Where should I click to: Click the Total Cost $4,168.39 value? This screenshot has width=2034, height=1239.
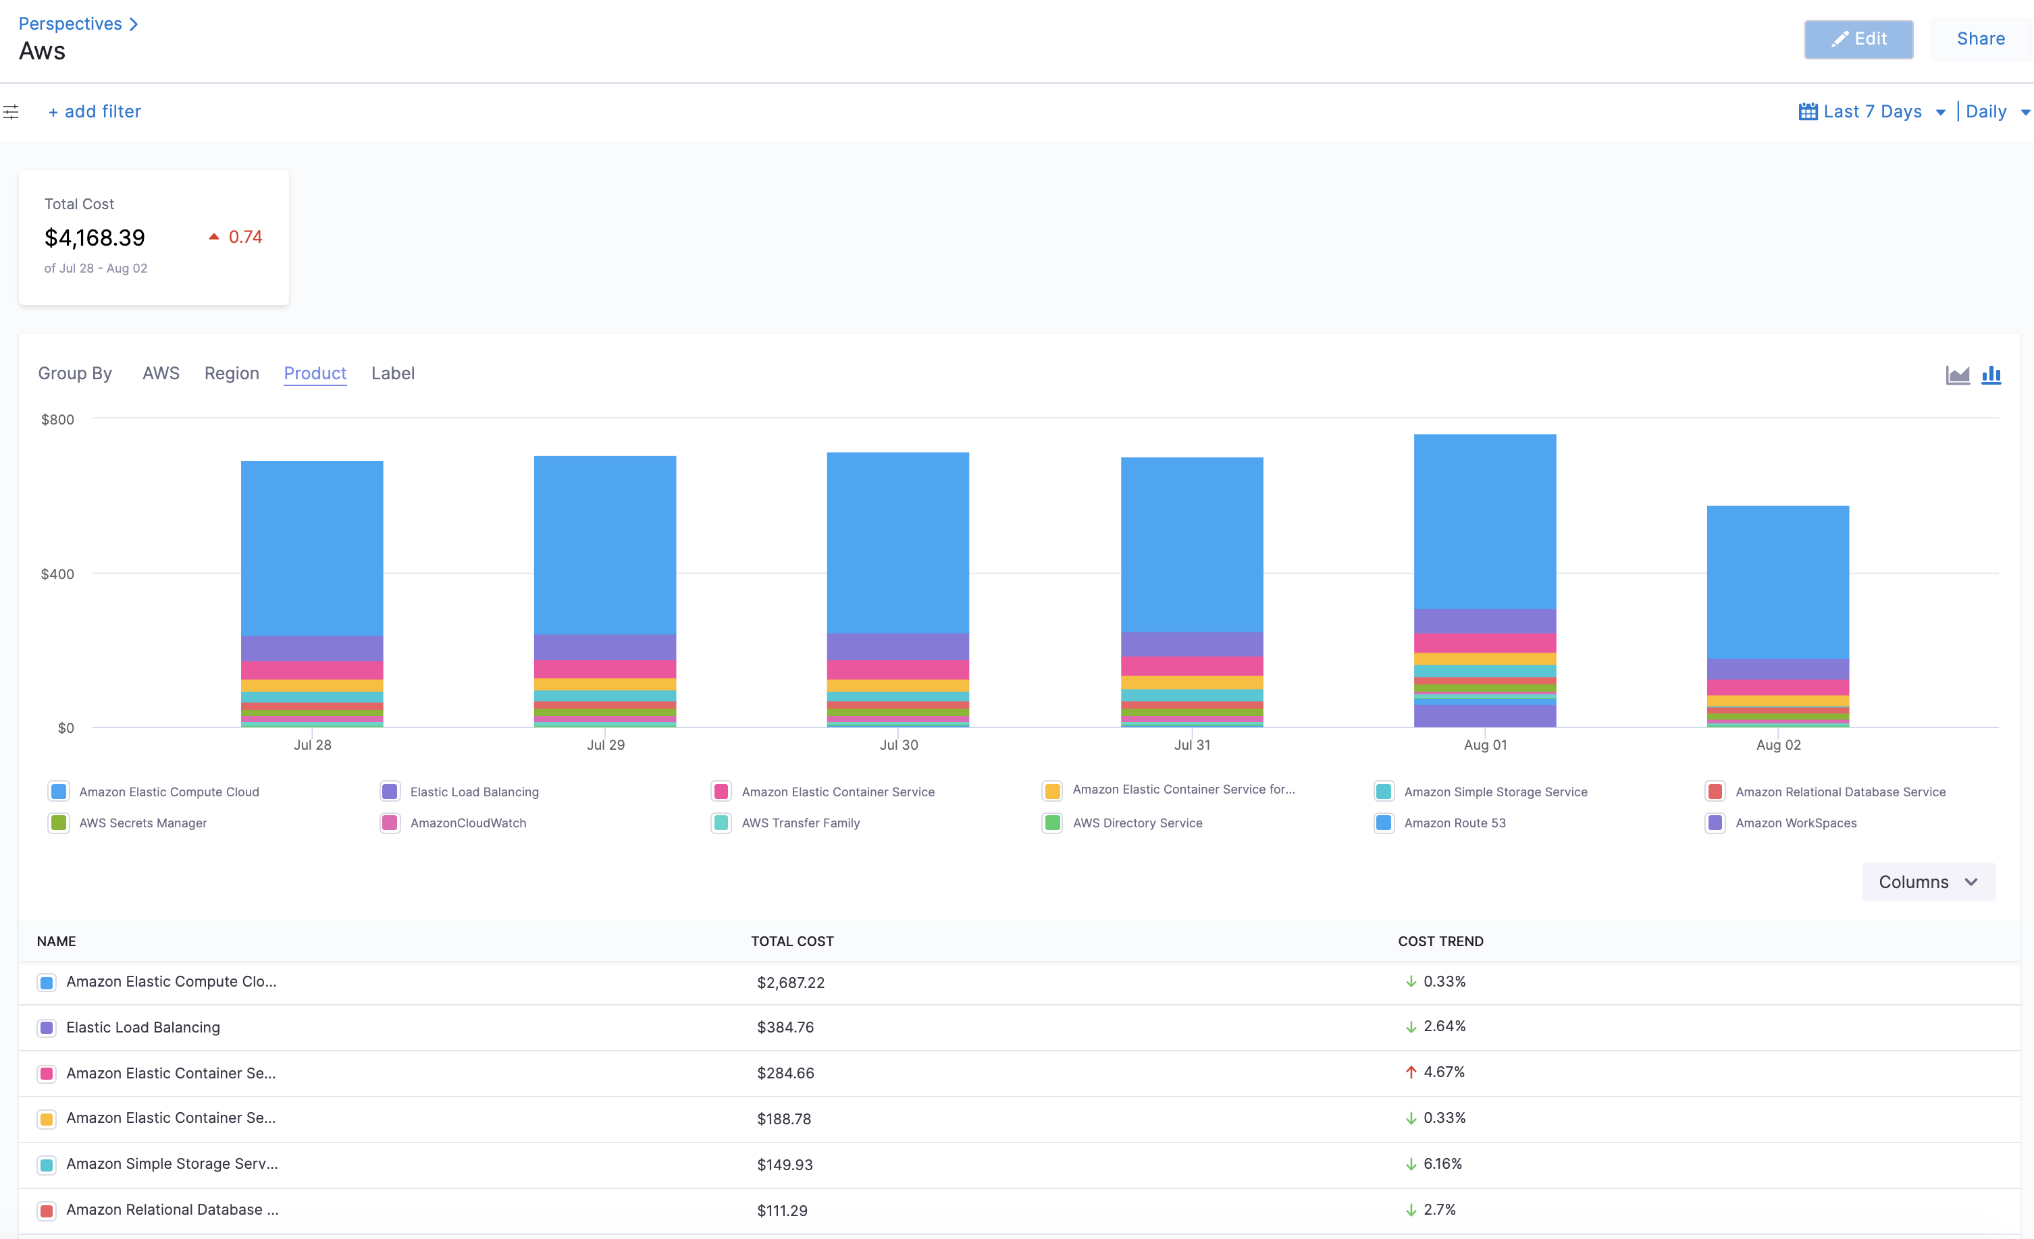coord(95,238)
